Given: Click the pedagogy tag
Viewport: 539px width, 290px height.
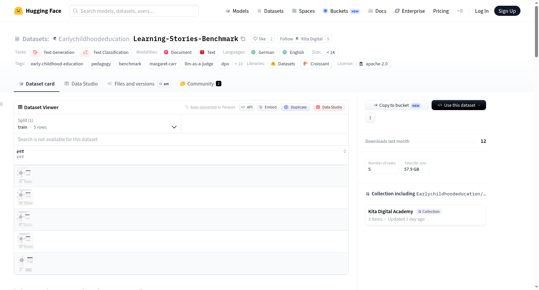Looking at the screenshot, I should (101, 64).
